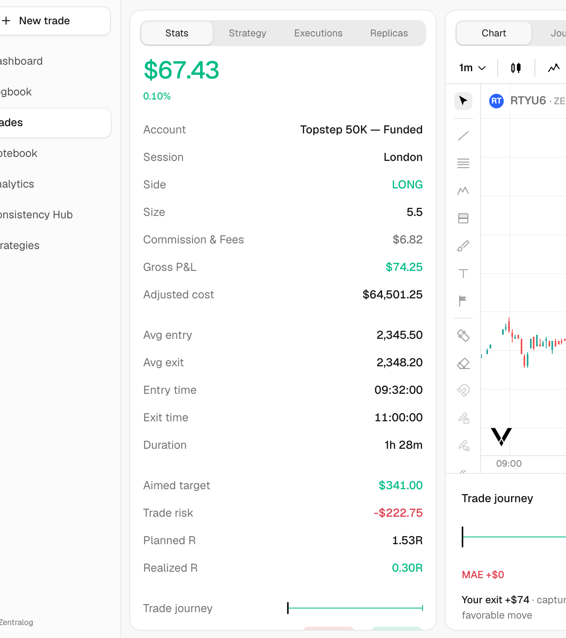Click the 09:00 time axis label

pos(509,464)
